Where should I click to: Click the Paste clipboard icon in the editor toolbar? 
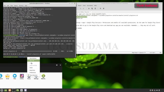click(95, 8)
